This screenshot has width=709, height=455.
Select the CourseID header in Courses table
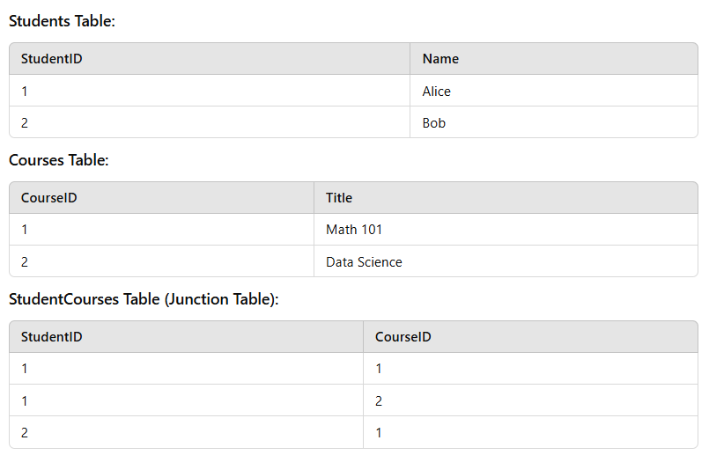161,198
